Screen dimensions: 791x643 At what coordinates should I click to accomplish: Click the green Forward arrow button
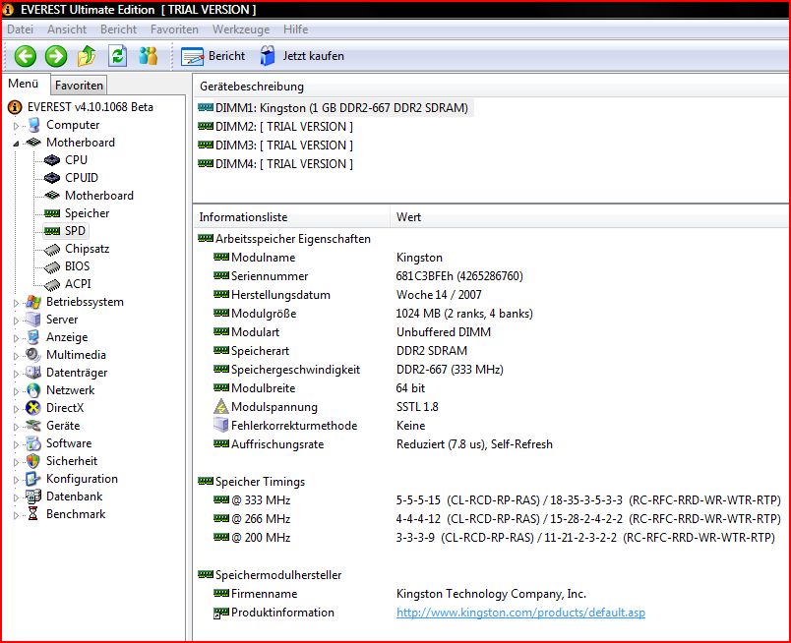56,56
